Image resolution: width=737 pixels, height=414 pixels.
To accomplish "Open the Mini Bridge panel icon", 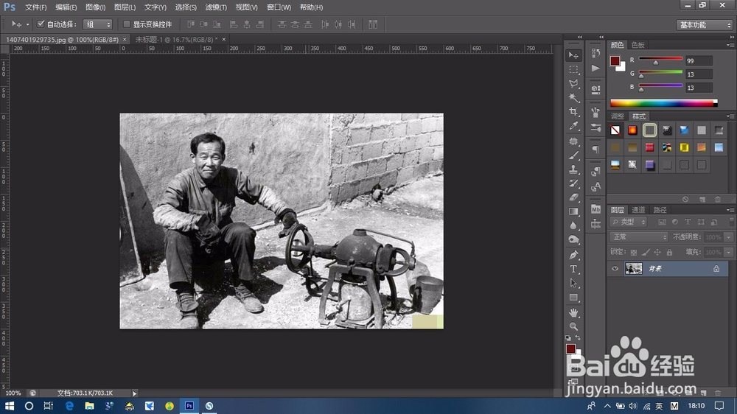I will (595, 208).
